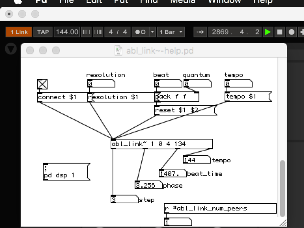Click the TAP tempo button
This screenshot has height=228, width=304.
pyautogui.click(x=43, y=32)
